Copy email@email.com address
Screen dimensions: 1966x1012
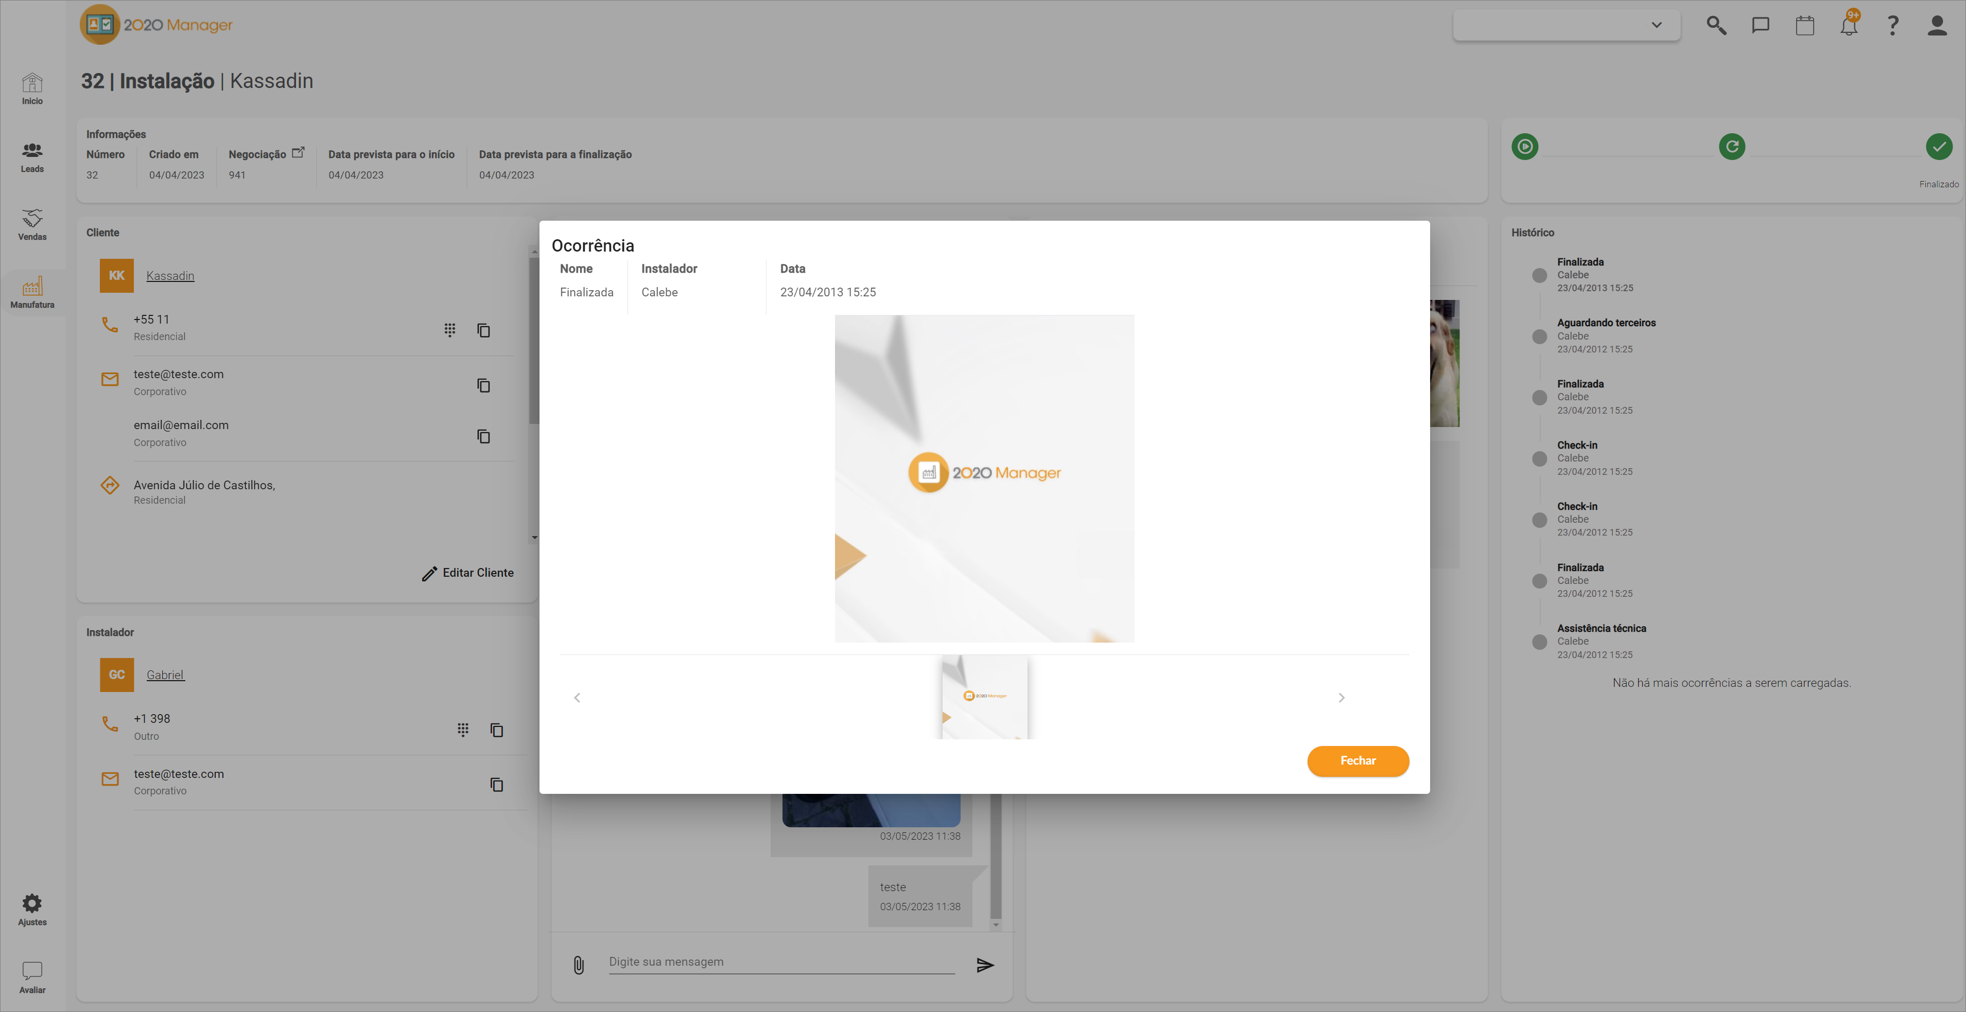483,436
